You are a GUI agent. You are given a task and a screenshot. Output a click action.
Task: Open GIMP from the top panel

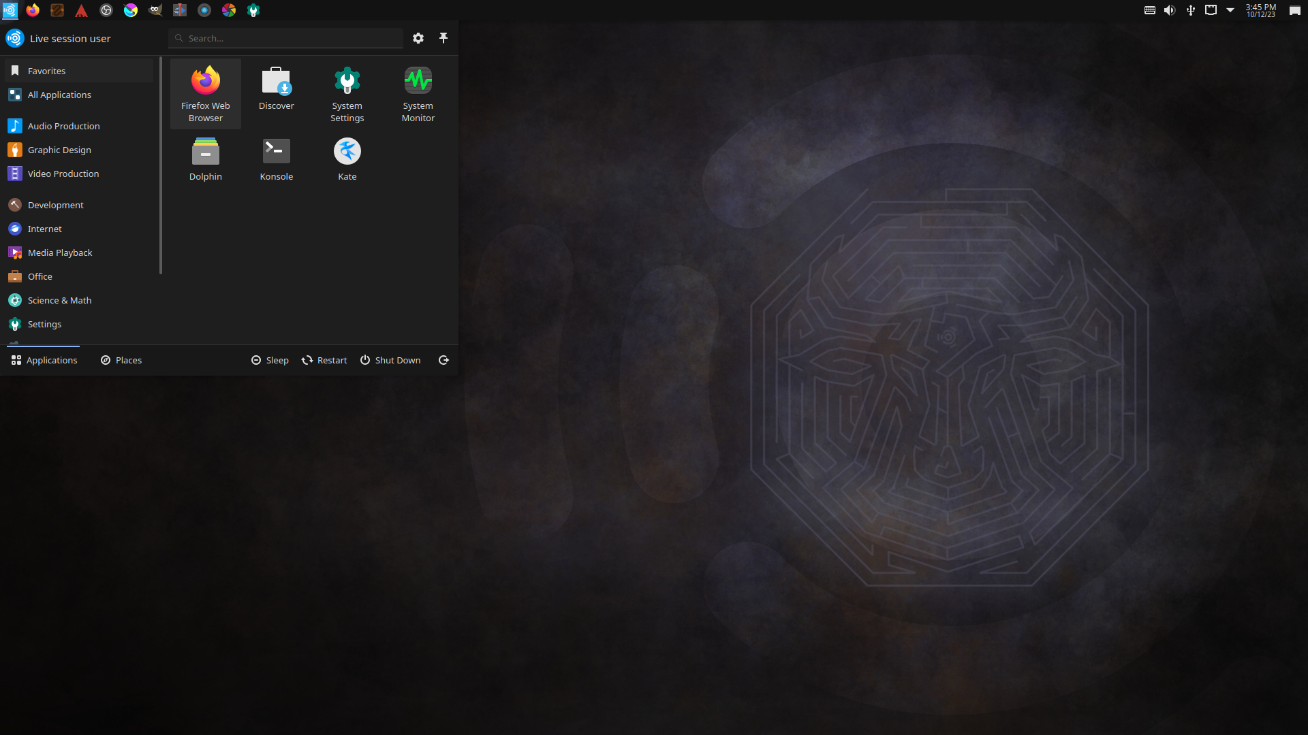coord(155,10)
